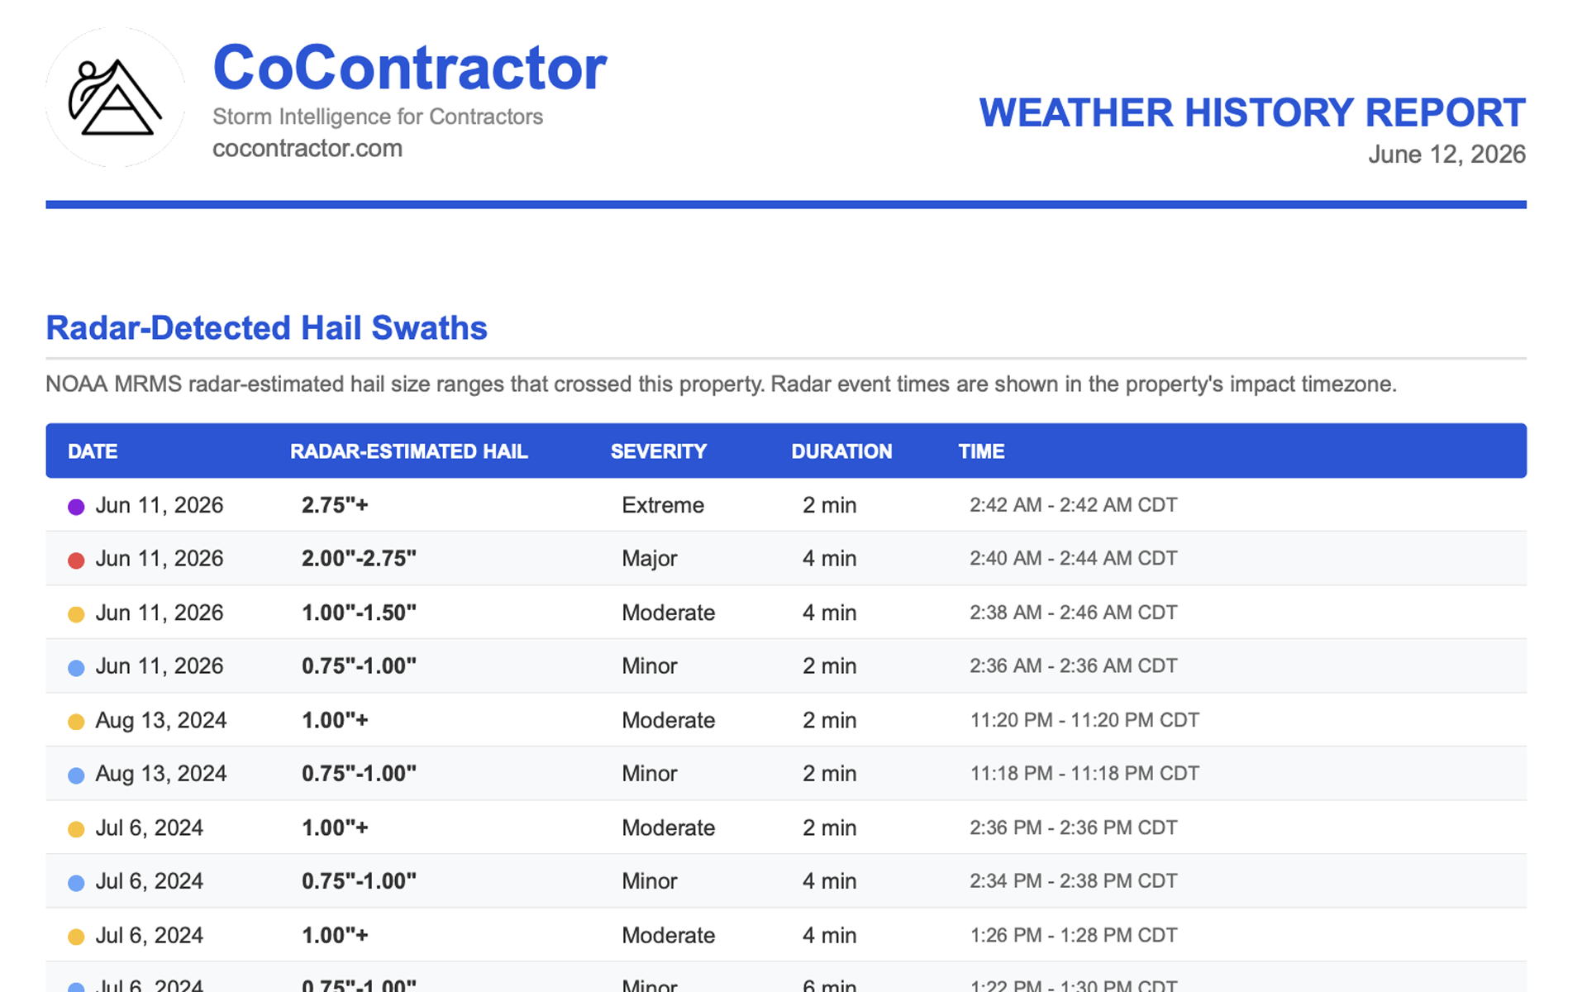Viewport: 1587px width, 992px height.
Task: Click the RADAR-ESTIMATED HAIL column header
Action: click(408, 451)
